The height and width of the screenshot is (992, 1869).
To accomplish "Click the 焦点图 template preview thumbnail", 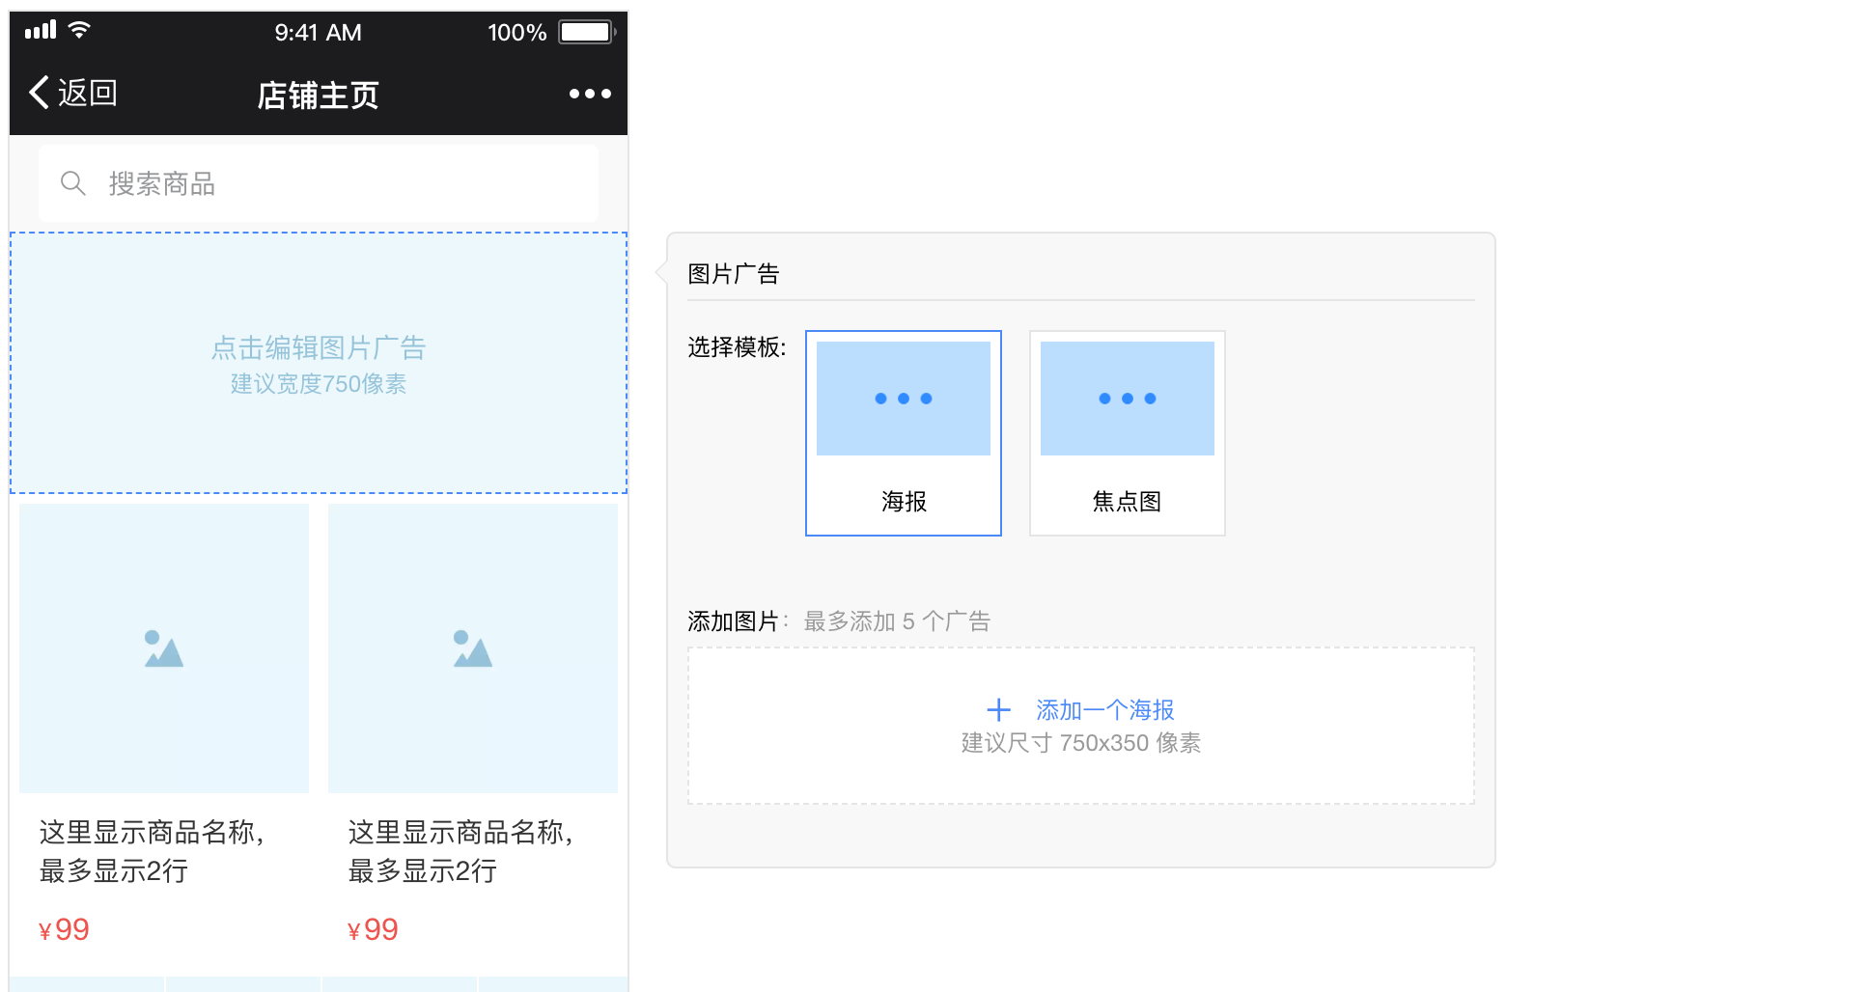I will point(1128,399).
